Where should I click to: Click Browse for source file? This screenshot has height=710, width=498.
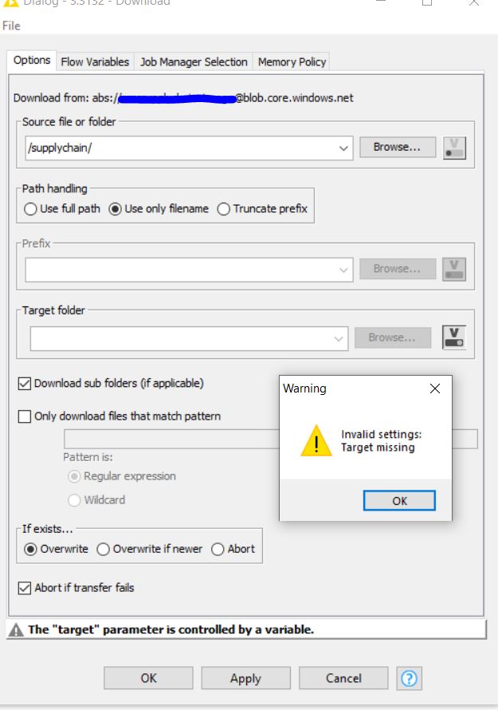pyautogui.click(x=398, y=147)
